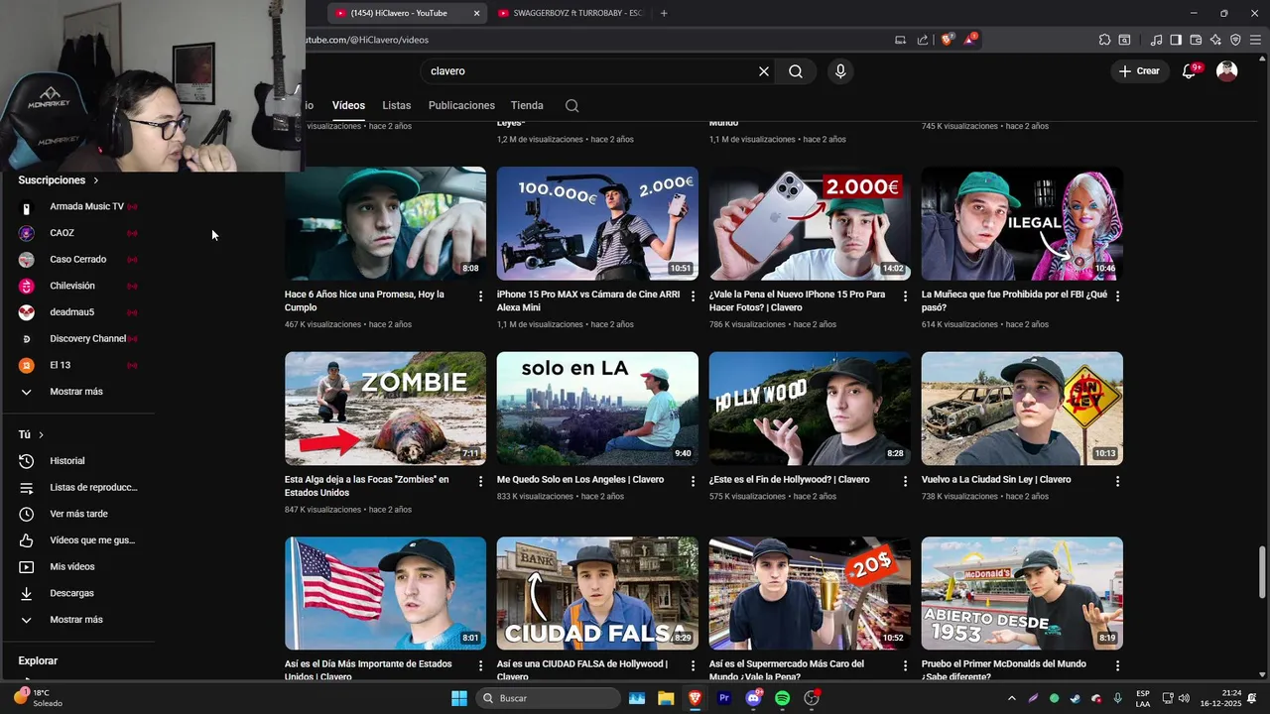Image resolution: width=1270 pixels, height=714 pixels.
Task: Open the Brave Wallet icon
Action: (x=1196, y=40)
